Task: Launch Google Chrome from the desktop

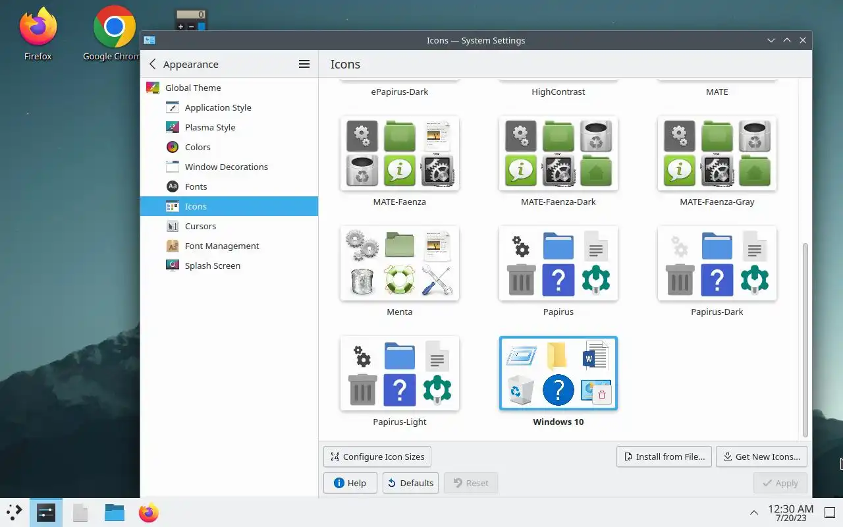Action: (115, 34)
